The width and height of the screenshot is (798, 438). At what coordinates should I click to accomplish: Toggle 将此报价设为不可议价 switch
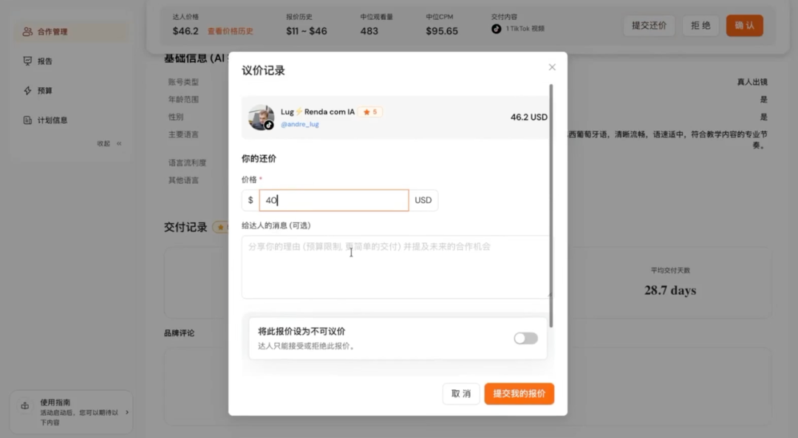tap(526, 338)
